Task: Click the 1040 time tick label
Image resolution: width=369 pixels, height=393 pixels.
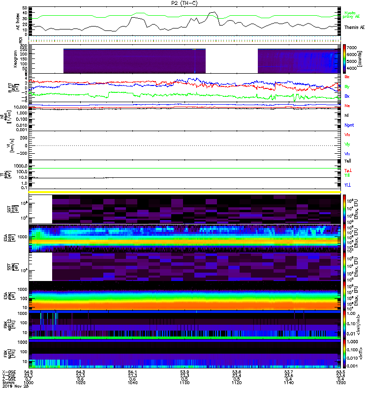Action: point(132,383)
